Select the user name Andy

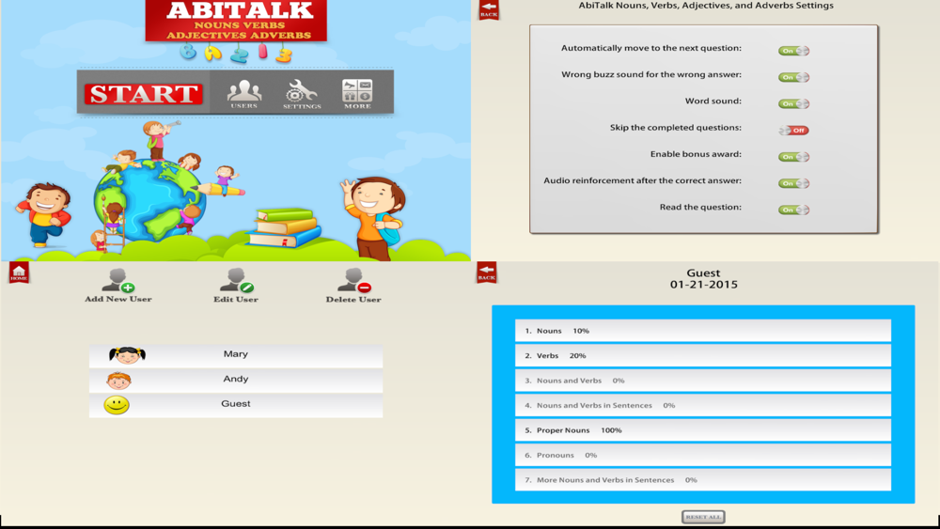[x=236, y=379]
